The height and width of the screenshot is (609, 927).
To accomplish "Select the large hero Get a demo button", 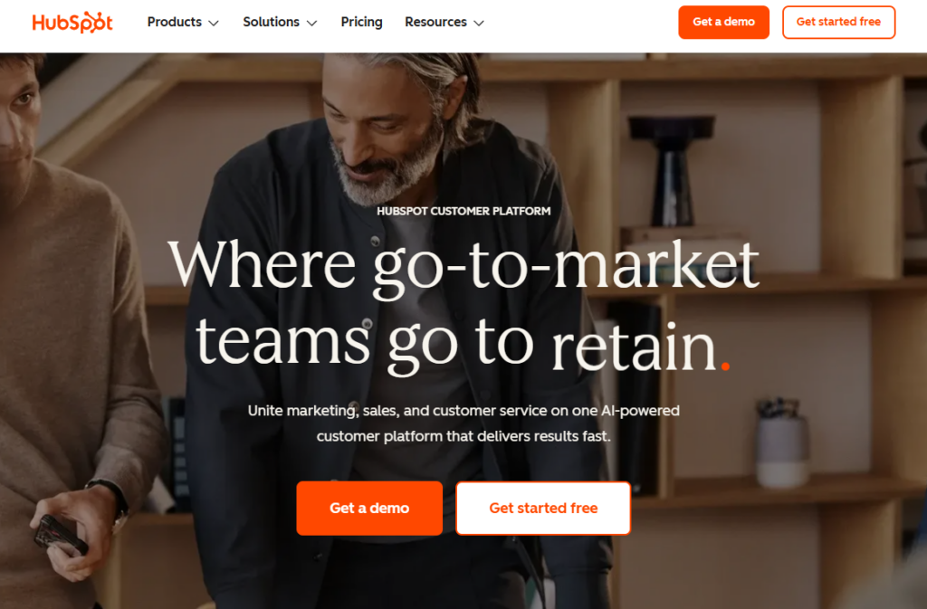I will point(369,508).
